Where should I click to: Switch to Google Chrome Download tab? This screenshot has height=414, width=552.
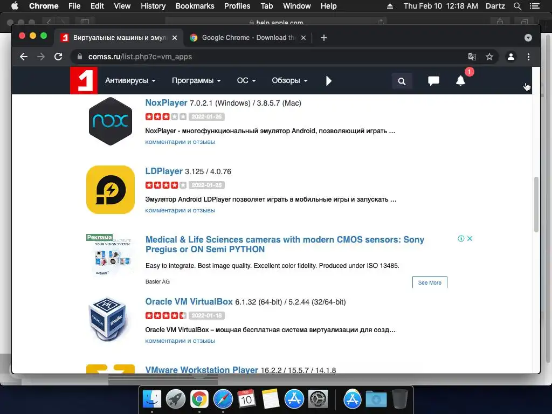(248, 38)
